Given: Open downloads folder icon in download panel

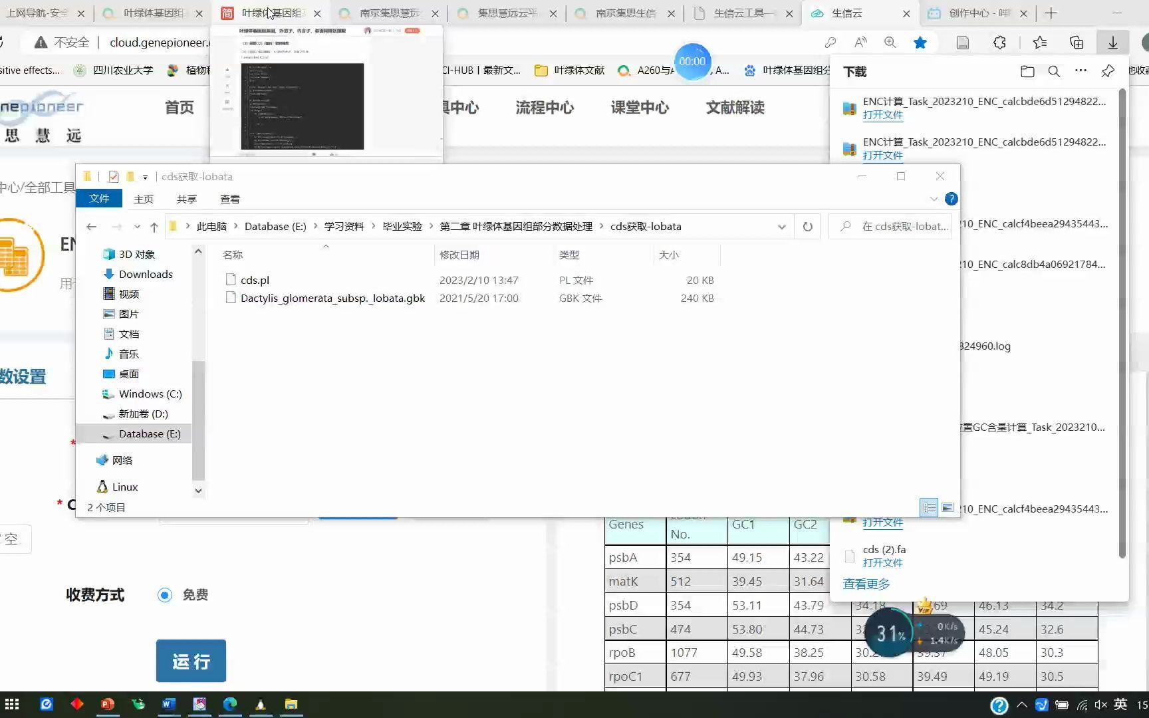Looking at the screenshot, I should [1027, 71].
